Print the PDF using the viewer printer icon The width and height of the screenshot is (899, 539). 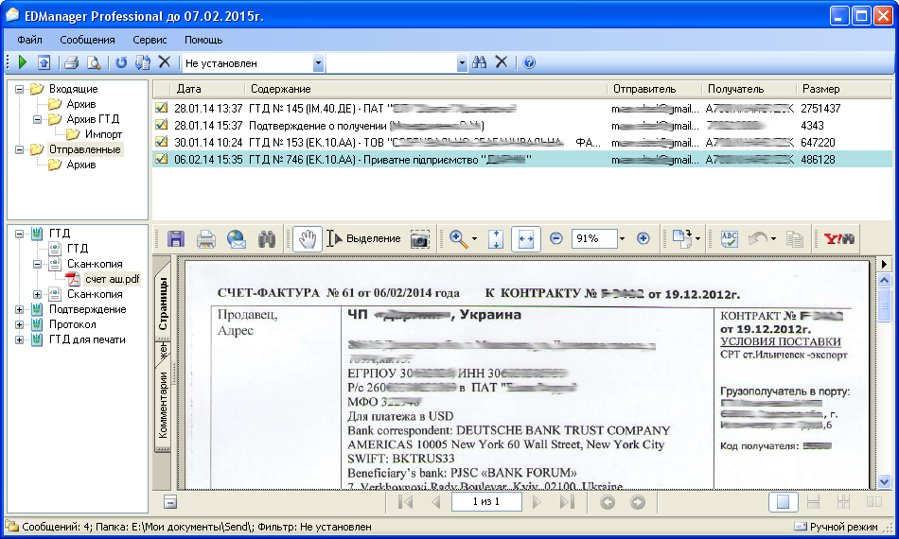click(206, 239)
